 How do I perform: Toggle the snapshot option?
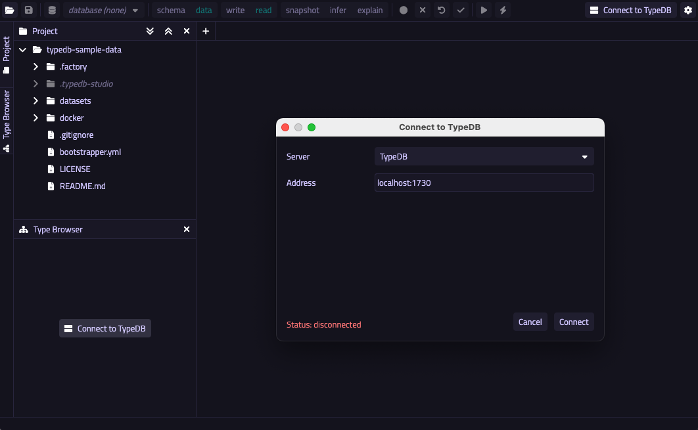click(302, 10)
